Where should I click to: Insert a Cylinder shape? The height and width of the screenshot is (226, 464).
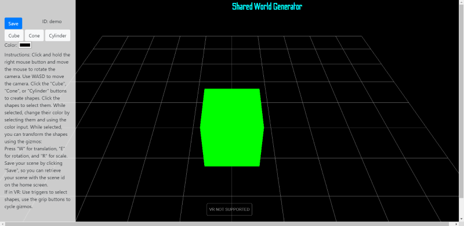tap(57, 35)
